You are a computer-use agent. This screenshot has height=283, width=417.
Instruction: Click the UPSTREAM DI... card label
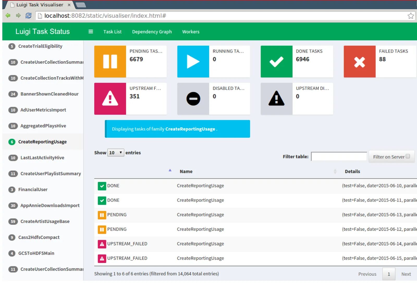pos(312,88)
